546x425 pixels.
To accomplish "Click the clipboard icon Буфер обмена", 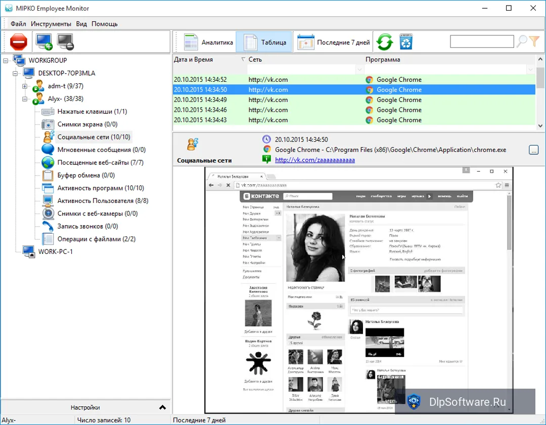I will [x=48, y=175].
